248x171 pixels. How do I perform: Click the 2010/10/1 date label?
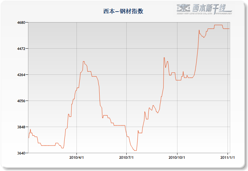177,158
